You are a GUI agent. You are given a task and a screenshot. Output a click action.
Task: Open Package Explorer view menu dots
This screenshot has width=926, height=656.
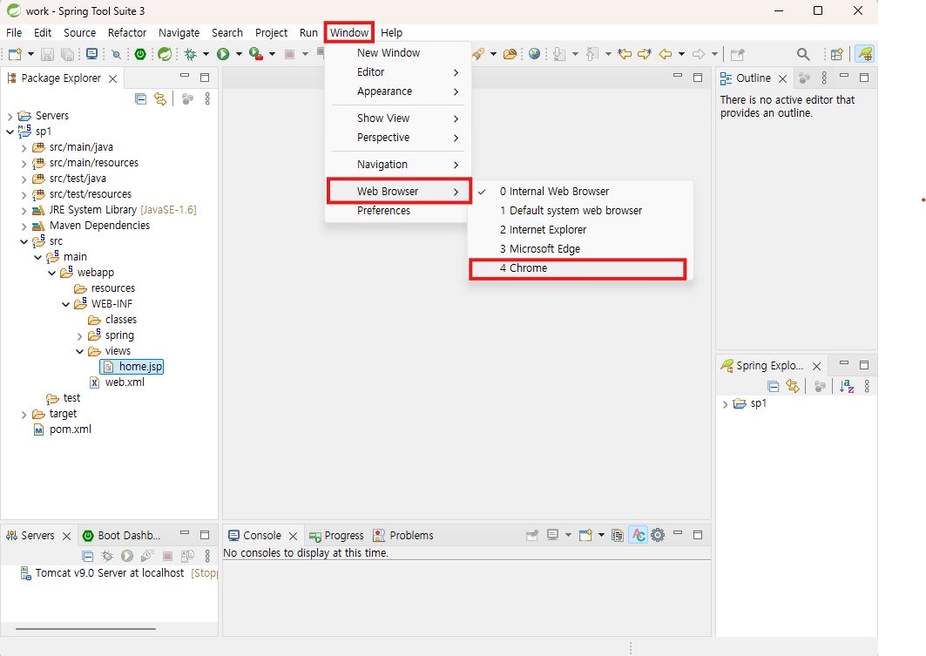click(207, 99)
